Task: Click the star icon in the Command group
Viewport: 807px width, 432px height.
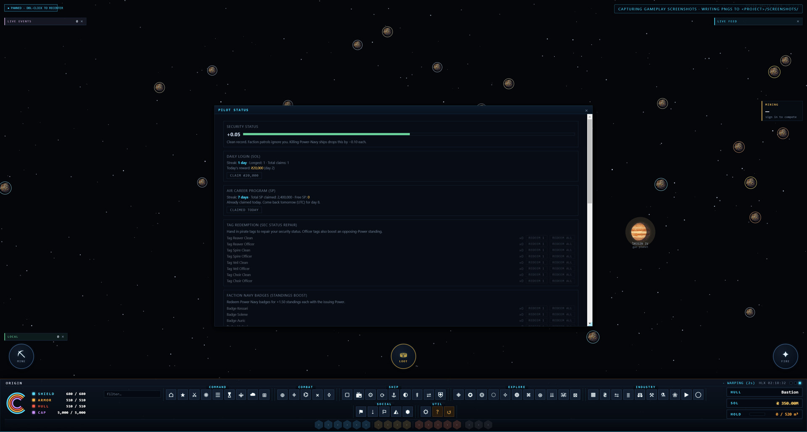Action: [183, 395]
